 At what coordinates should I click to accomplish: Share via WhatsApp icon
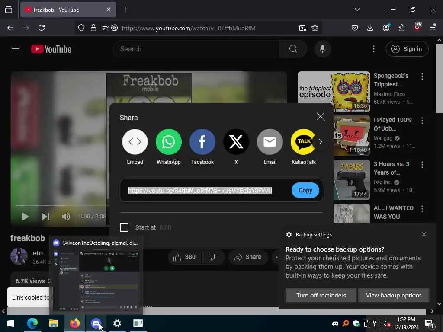(169, 142)
